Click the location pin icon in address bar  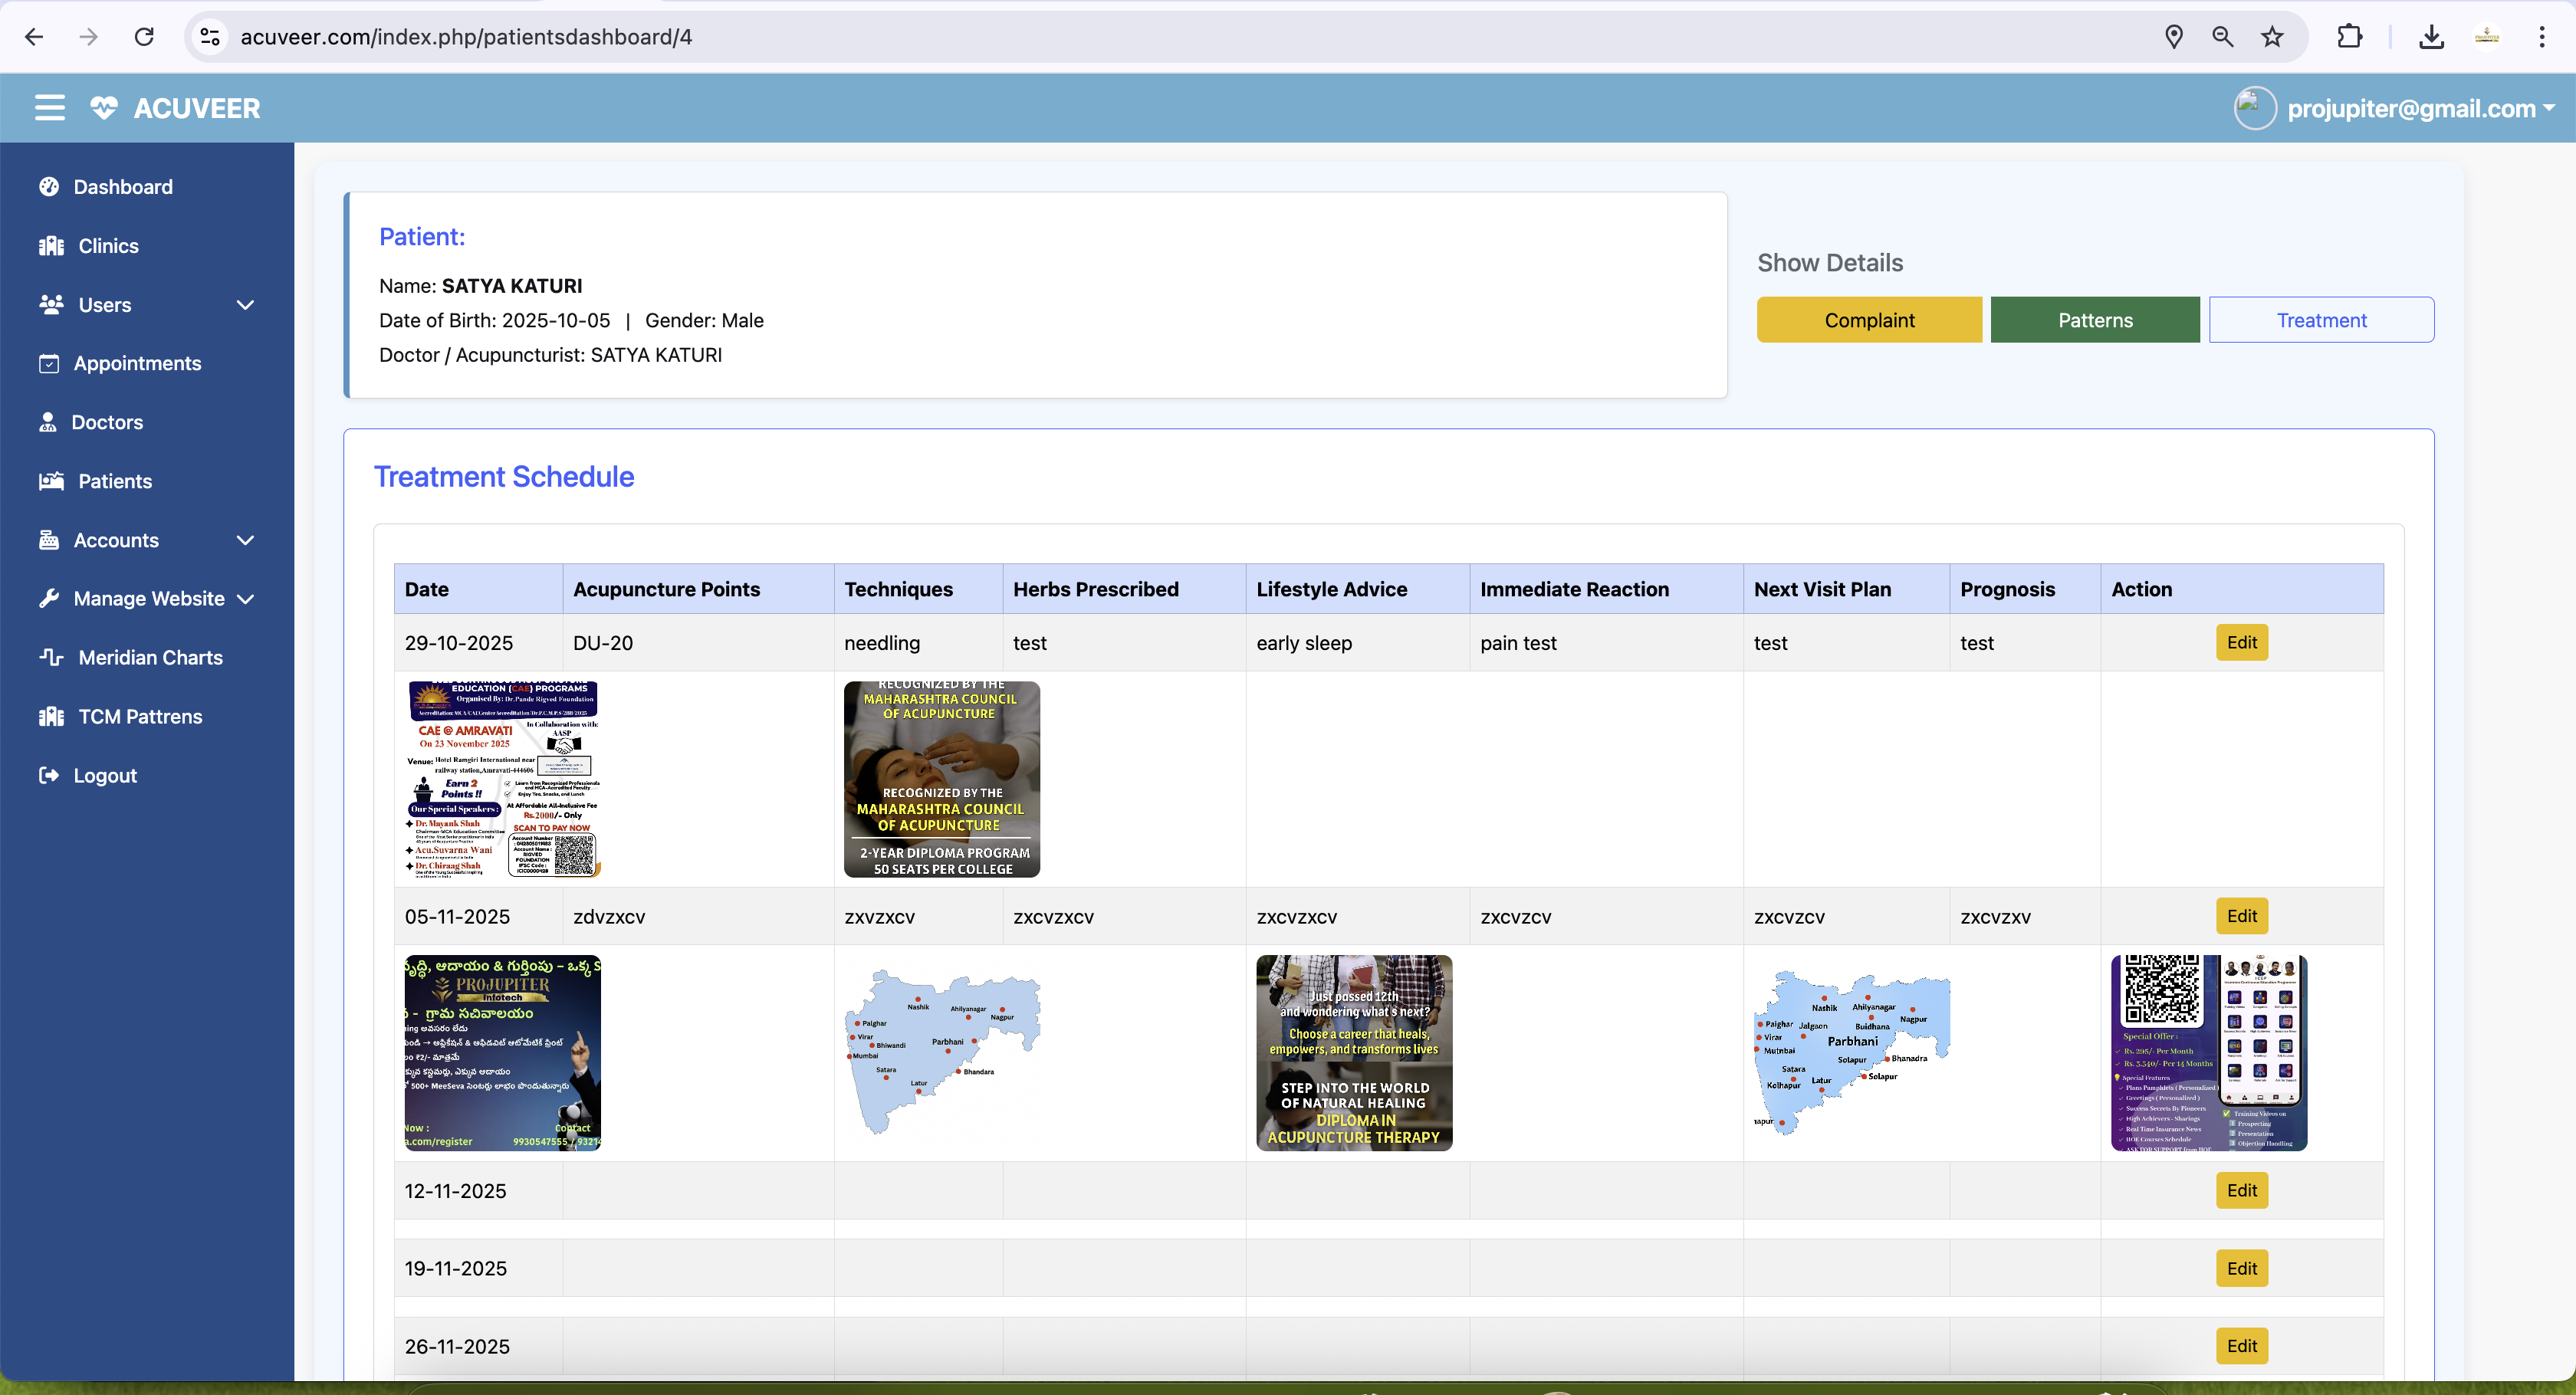click(x=2173, y=37)
